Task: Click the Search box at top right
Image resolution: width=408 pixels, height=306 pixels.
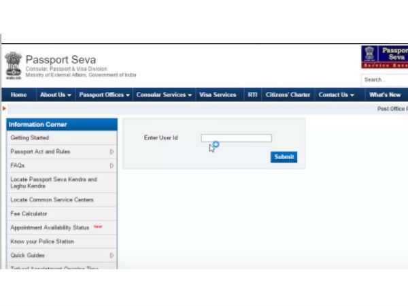Action: click(385, 80)
